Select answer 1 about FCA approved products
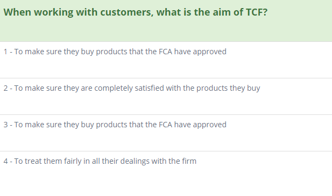The image size is (332, 196). 166,60
